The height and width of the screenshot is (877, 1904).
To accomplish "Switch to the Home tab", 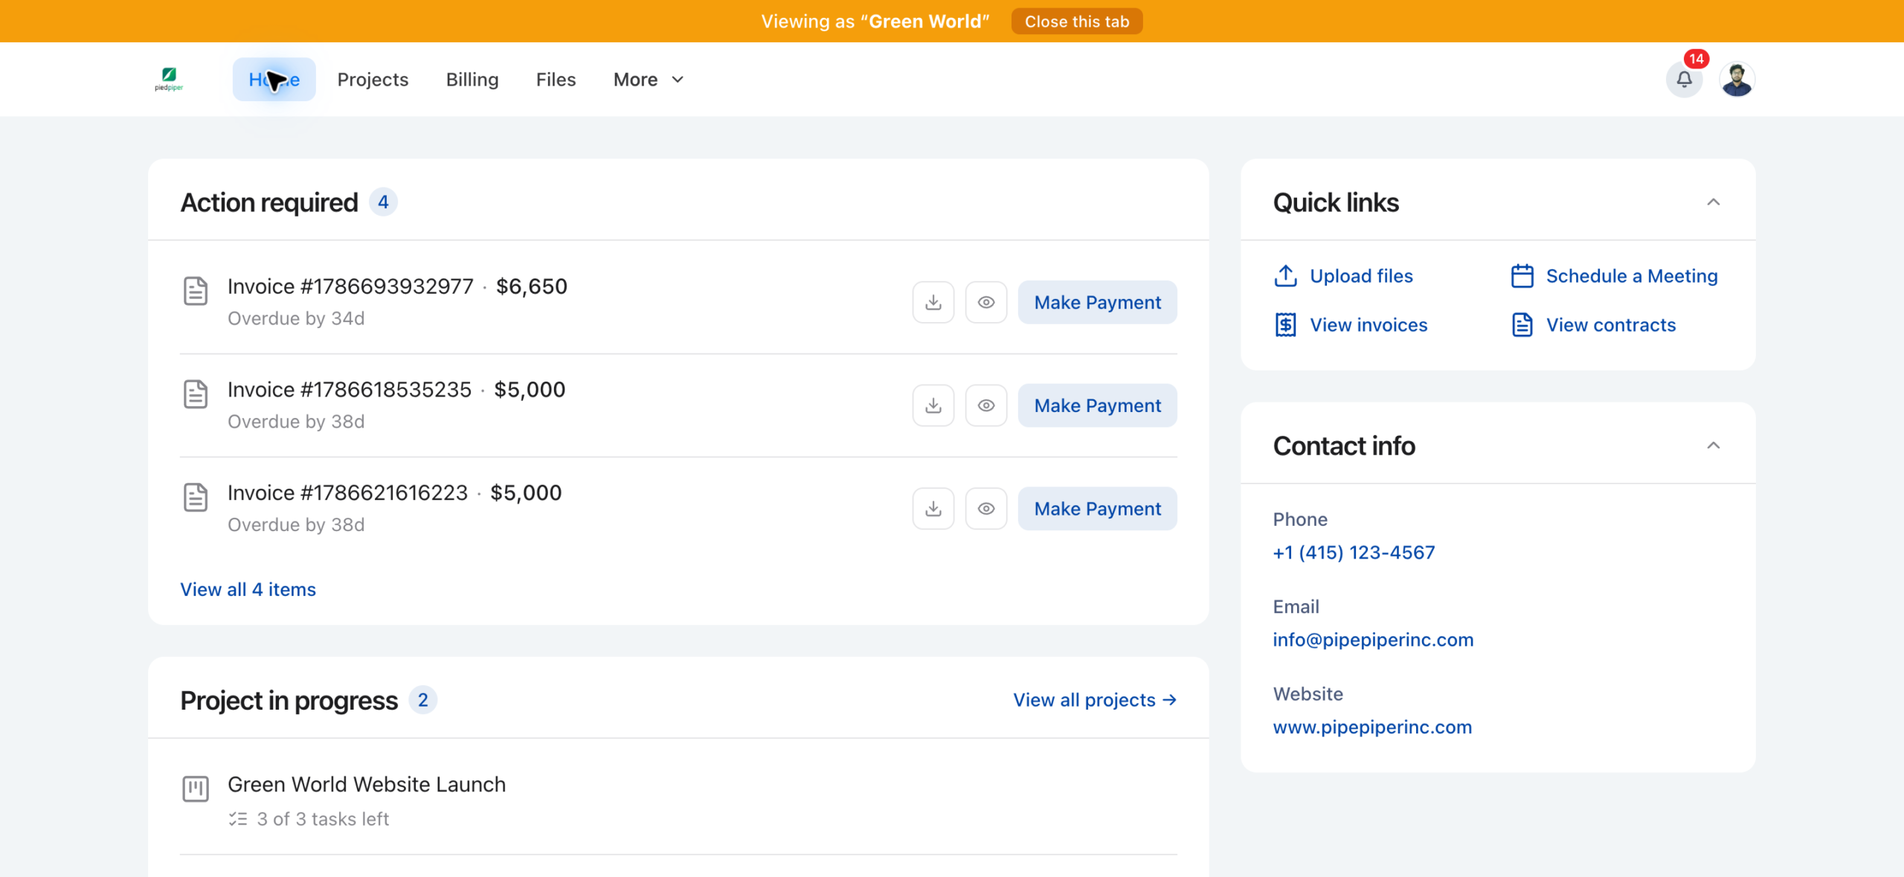I will tap(274, 80).
